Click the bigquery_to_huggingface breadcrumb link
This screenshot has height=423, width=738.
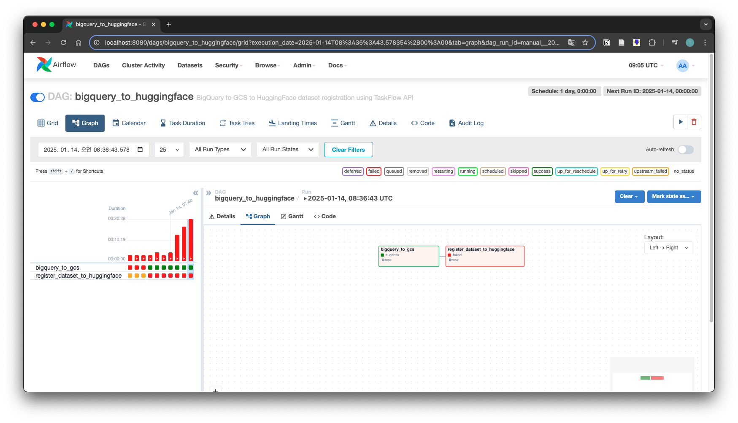tap(254, 198)
